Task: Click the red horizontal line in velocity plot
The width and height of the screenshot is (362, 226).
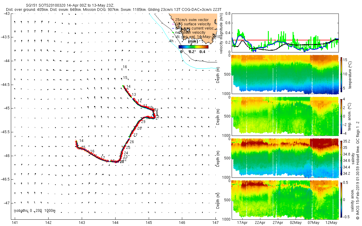Action: pos(285,40)
